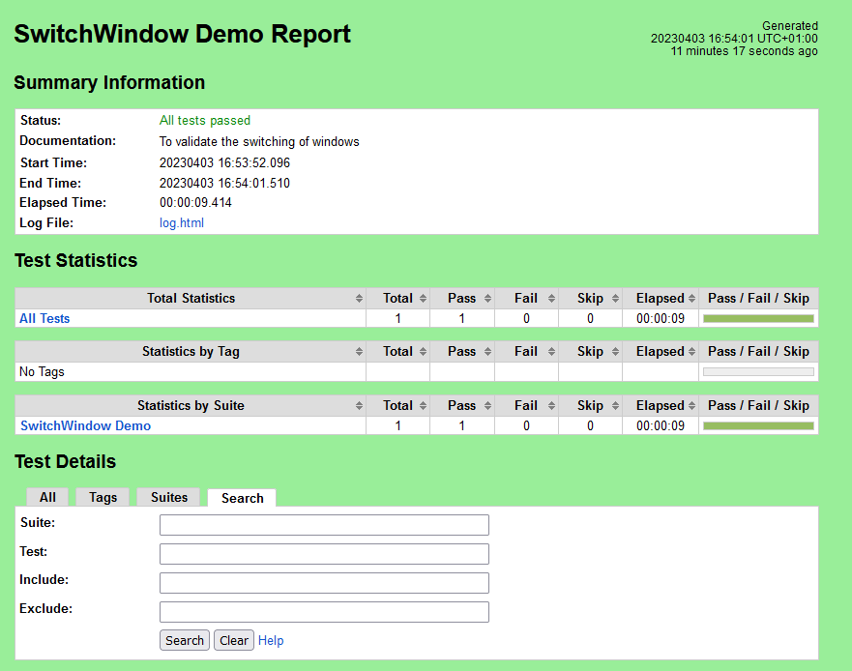Focus the Suite search input field

click(x=324, y=525)
